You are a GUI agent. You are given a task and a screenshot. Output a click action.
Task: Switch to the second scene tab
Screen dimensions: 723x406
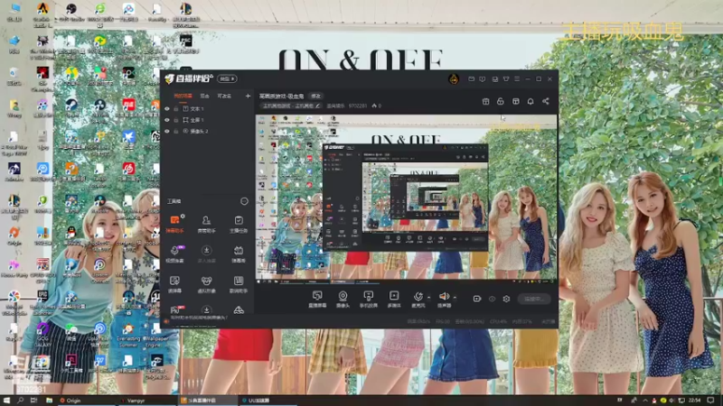pos(204,96)
